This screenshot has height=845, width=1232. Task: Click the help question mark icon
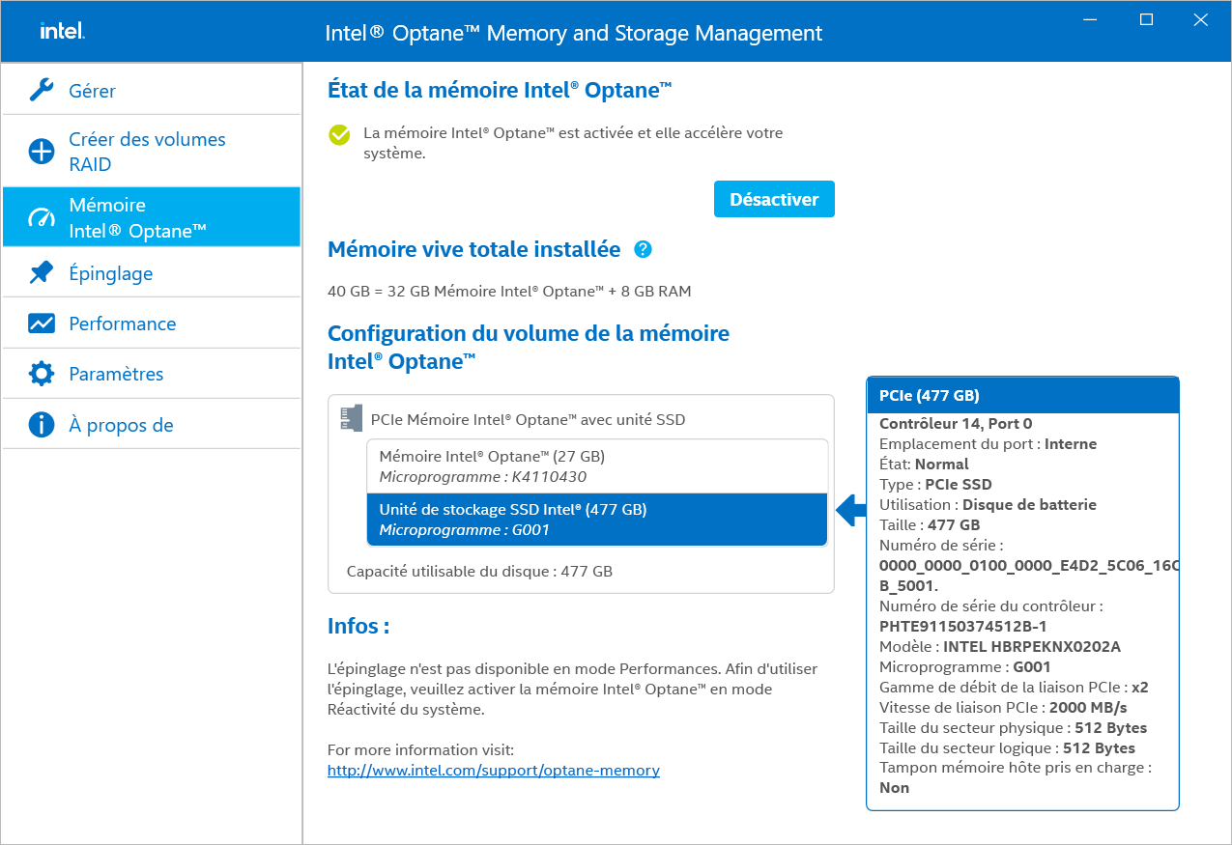(643, 250)
